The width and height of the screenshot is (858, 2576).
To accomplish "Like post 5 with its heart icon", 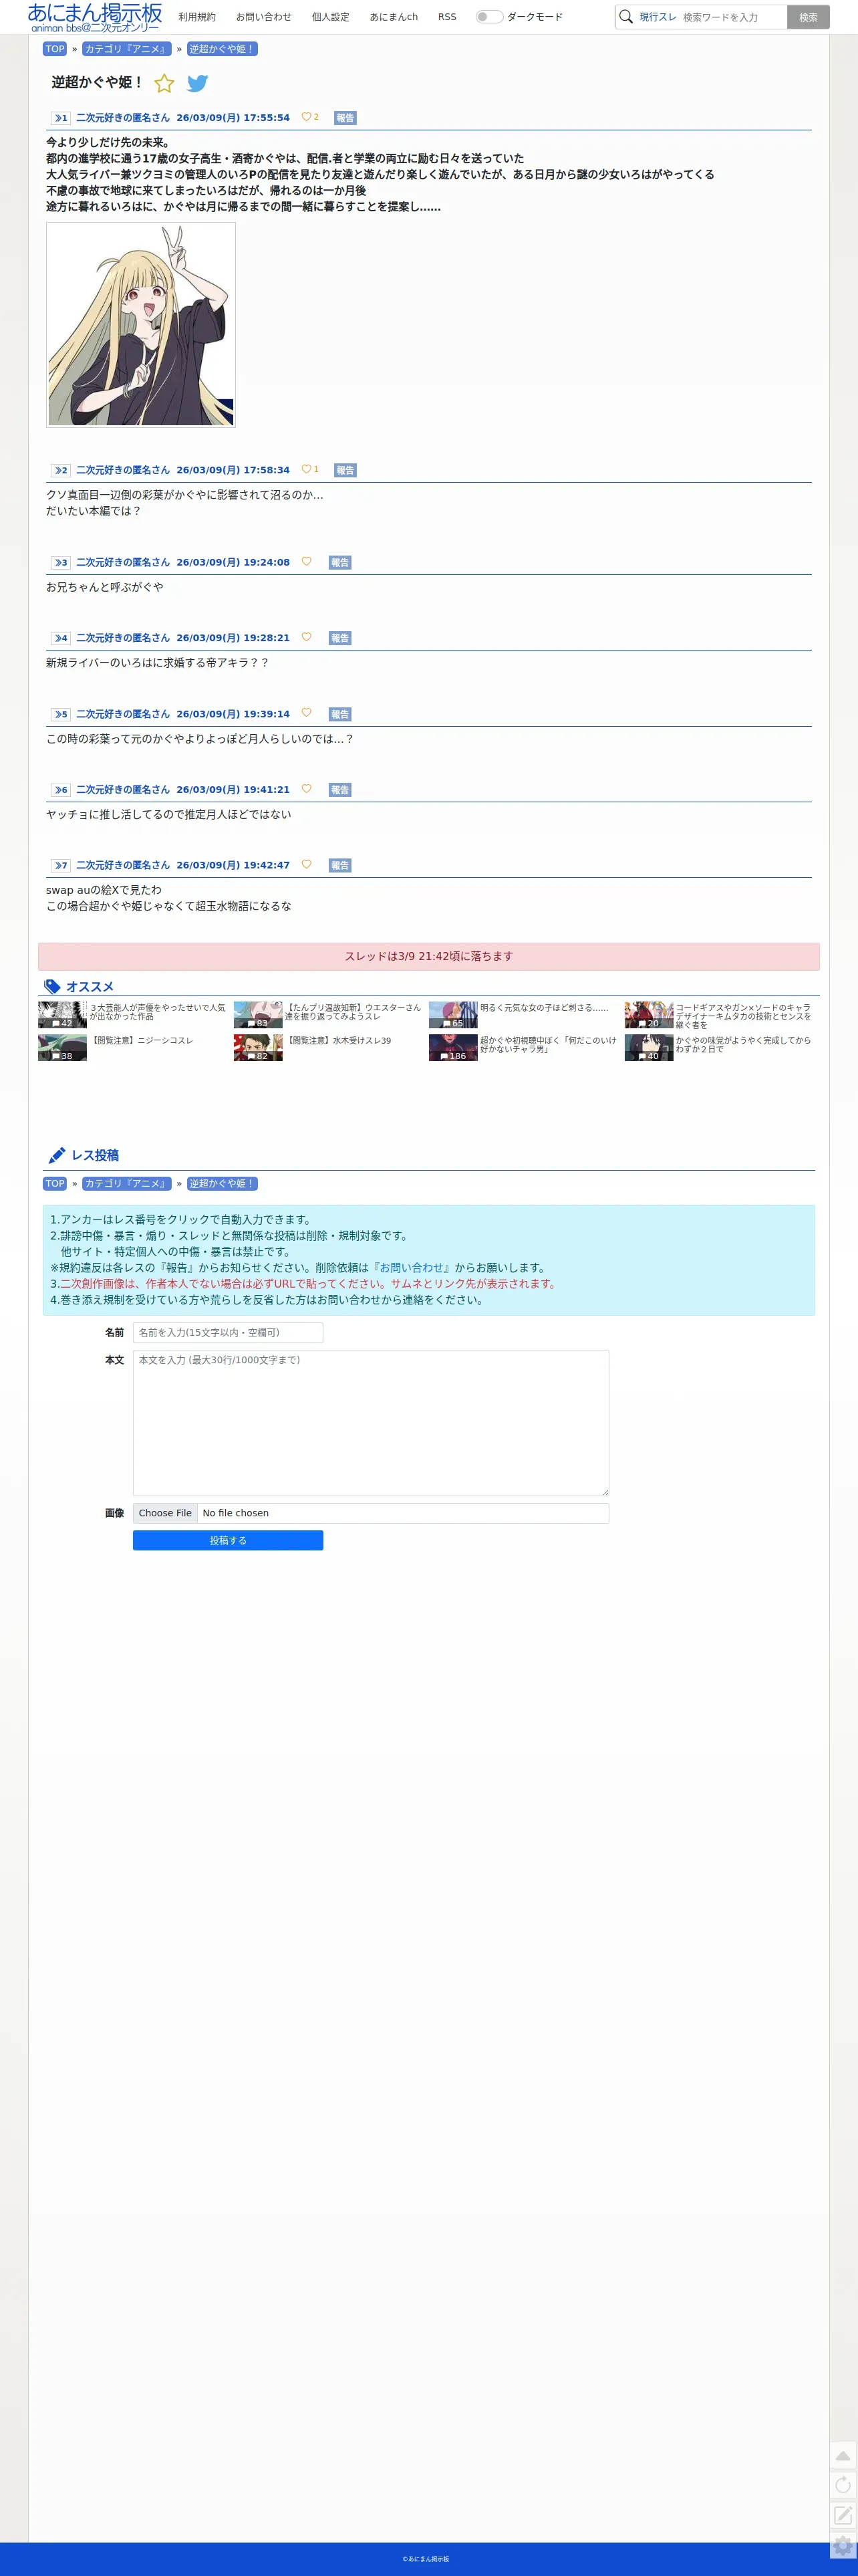I will (306, 713).
